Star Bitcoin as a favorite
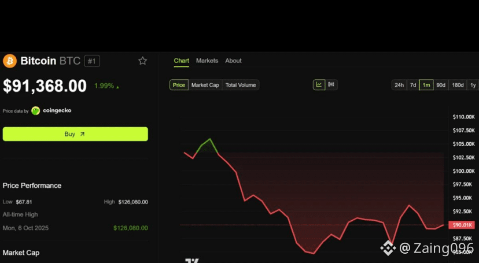The image size is (479, 263). pos(142,61)
